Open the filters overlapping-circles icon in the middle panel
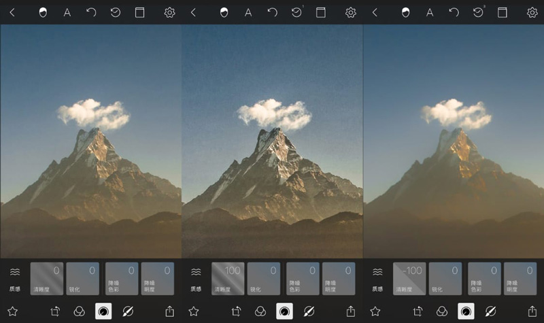This screenshot has height=323, width=544. [x=260, y=311]
